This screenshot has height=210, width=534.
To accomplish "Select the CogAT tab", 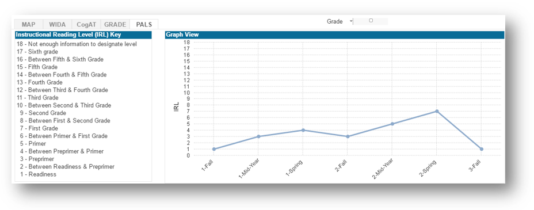I will pyautogui.click(x=86, y=25).
